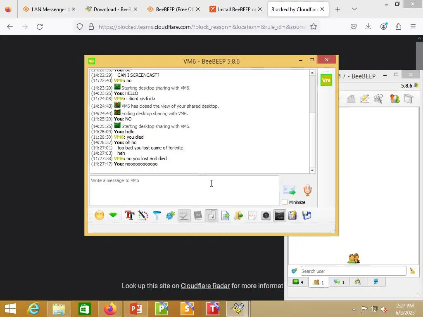423x317 pixels.
Task: Click the broom clear search icon
Action: [x=412, y=271]
